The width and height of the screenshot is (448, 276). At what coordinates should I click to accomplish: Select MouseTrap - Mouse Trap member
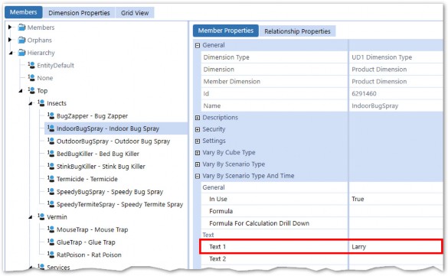point(93,229)
